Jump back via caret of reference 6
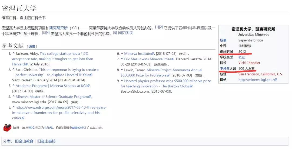292x149 pixels. tap(122, 54)
